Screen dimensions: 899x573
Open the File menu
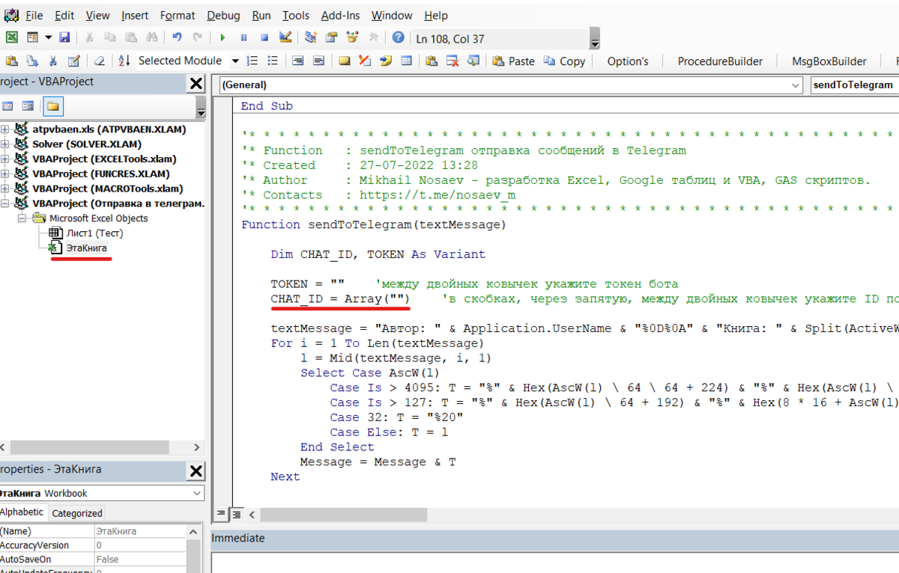tap(34, 15)
